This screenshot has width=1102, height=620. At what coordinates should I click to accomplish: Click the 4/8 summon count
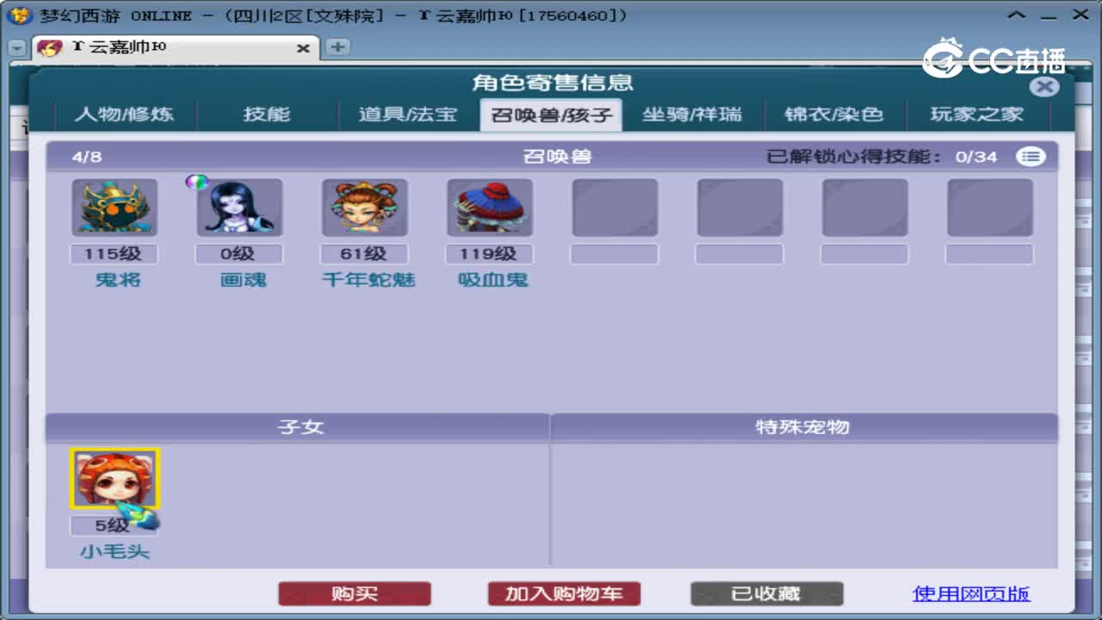click(x=87, y=157)
